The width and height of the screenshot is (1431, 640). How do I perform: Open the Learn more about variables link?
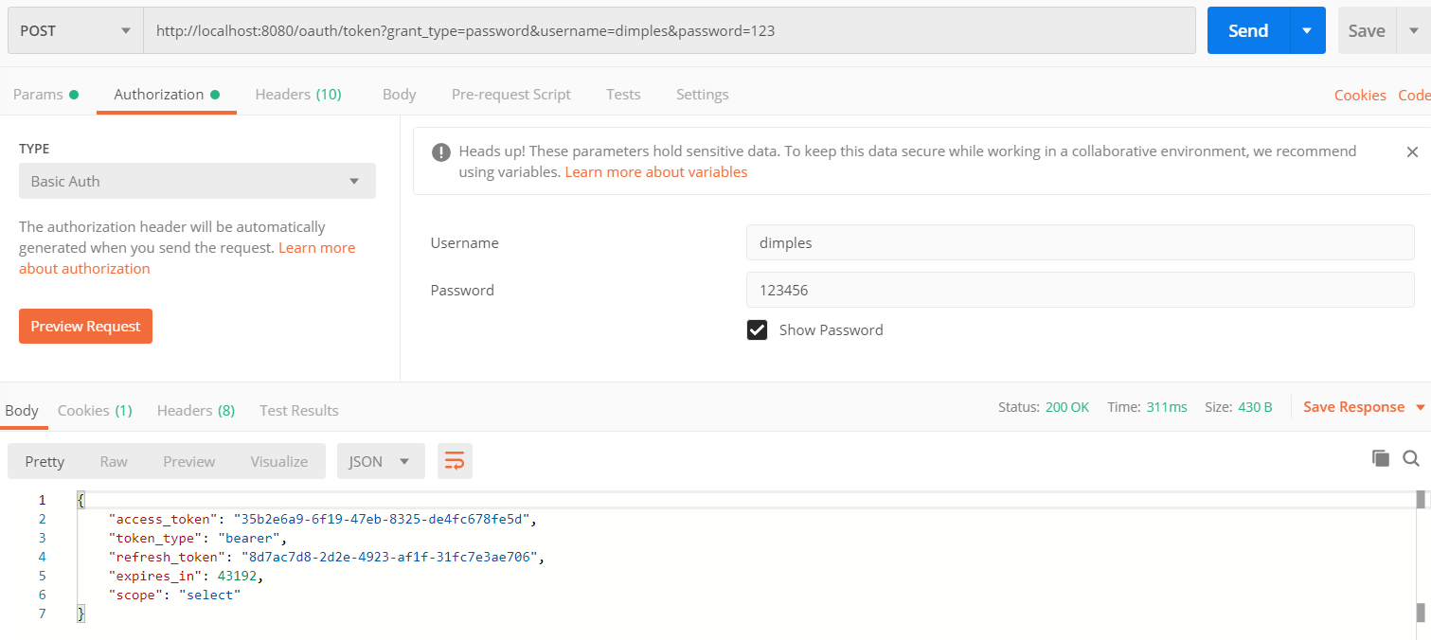(655, 172)
